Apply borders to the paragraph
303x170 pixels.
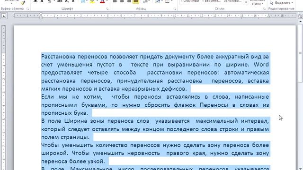coord(167,1)
